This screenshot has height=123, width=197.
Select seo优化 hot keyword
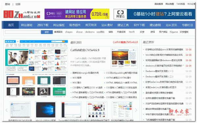(100, 32)
